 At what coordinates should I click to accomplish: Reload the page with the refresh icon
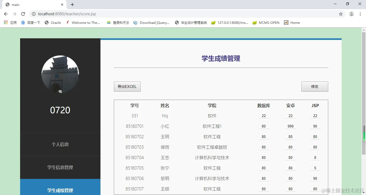pos(23,14)
